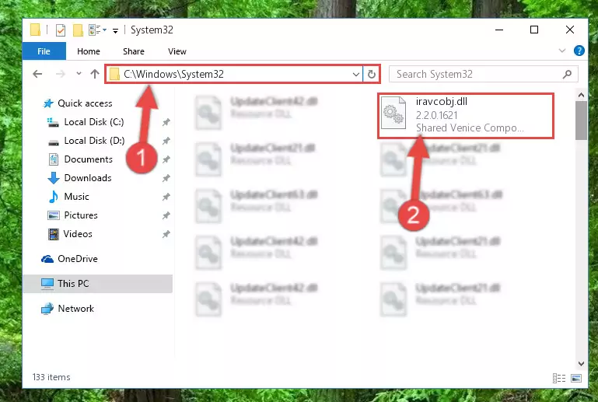Image resolution: width=598 pixels, height=402 pixels.
Task: Click the iravcobj.dll gear file icon
Action: click(x=393, y=113)
